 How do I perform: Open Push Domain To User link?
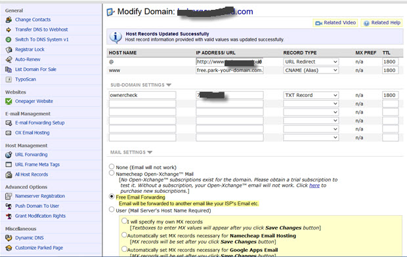point(37,206)
